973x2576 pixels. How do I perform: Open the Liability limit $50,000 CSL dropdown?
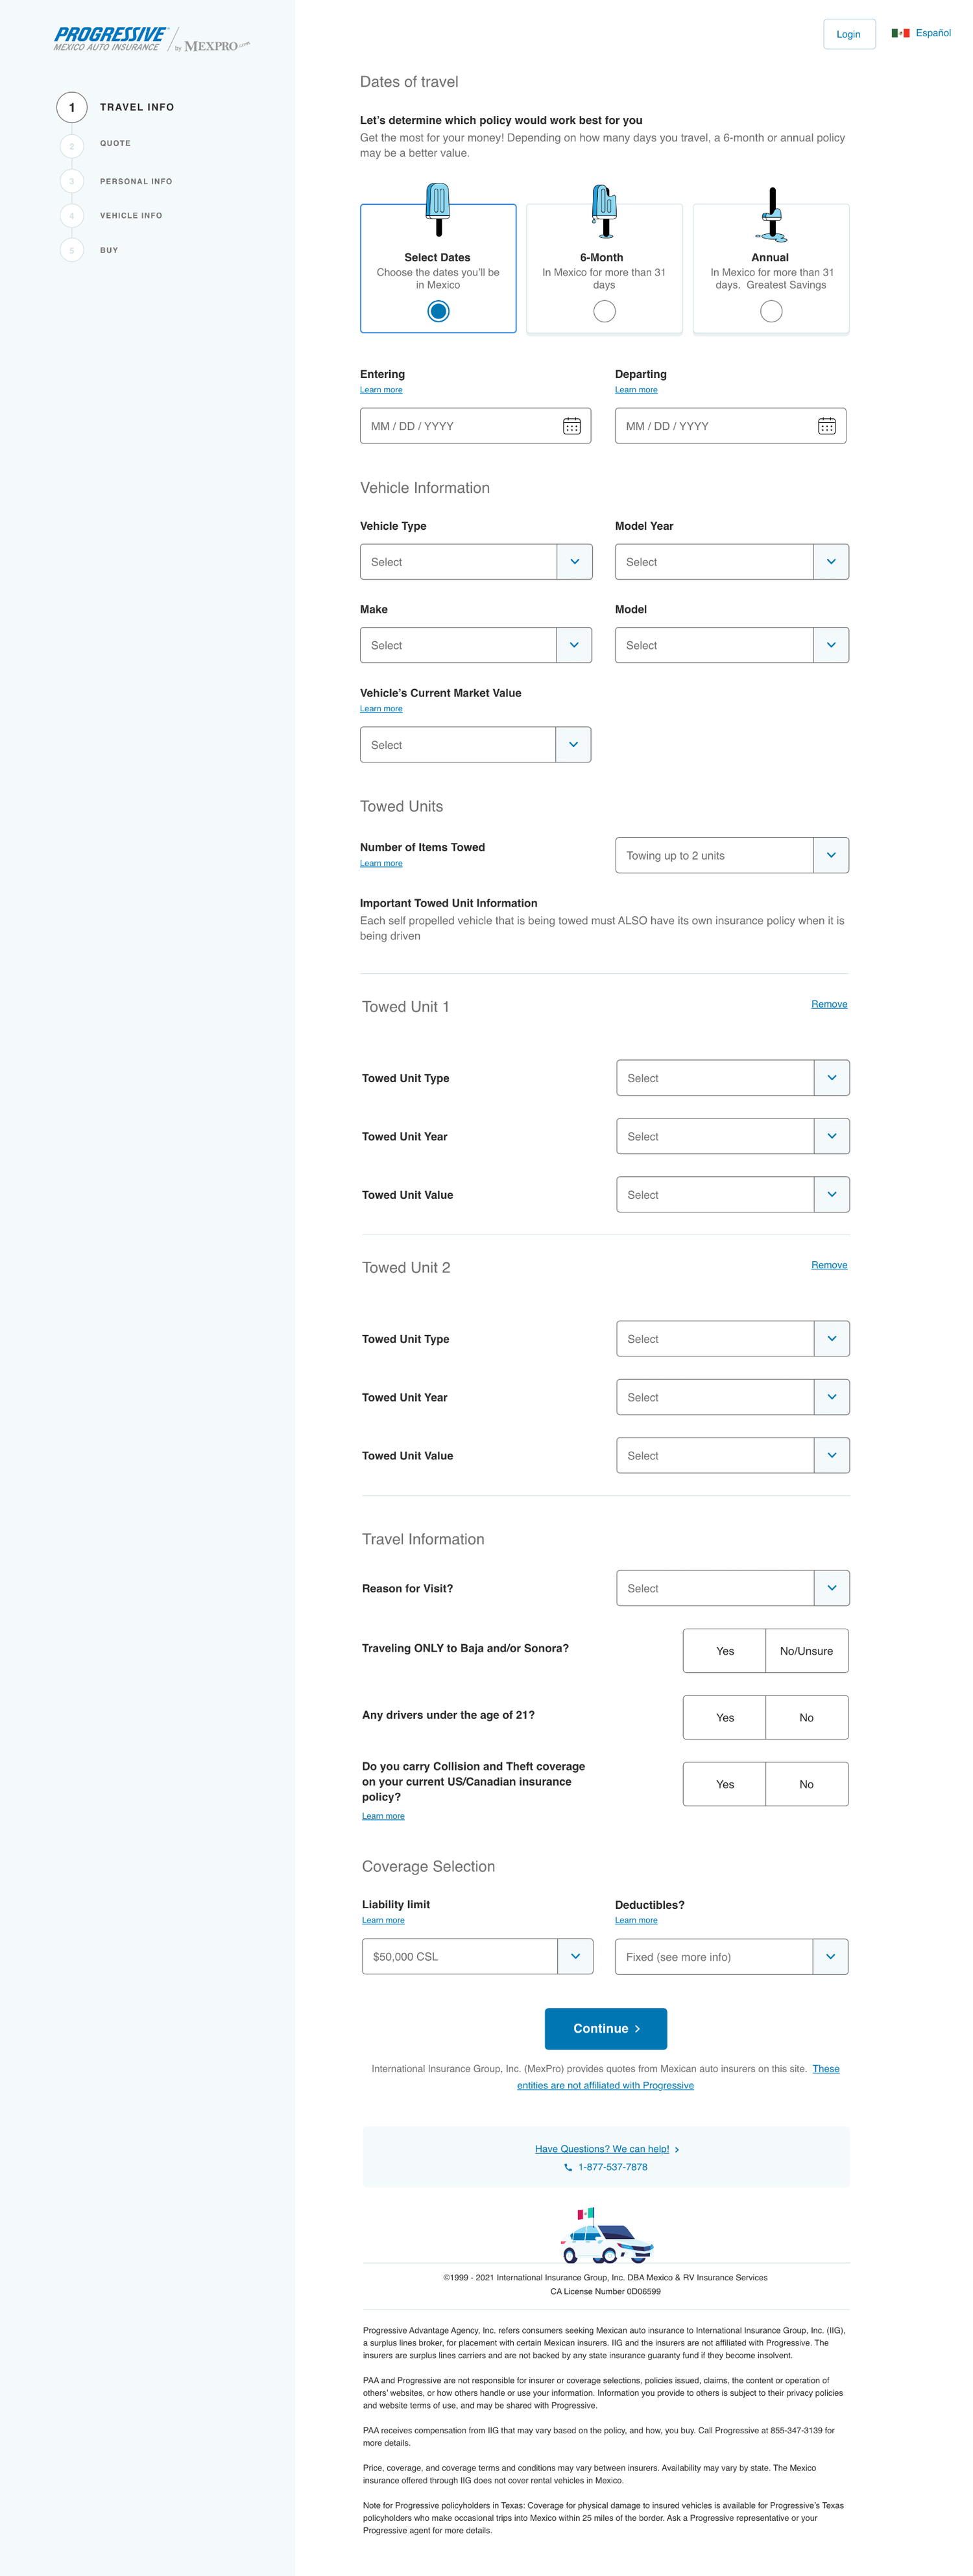[x=477, y=1956]
